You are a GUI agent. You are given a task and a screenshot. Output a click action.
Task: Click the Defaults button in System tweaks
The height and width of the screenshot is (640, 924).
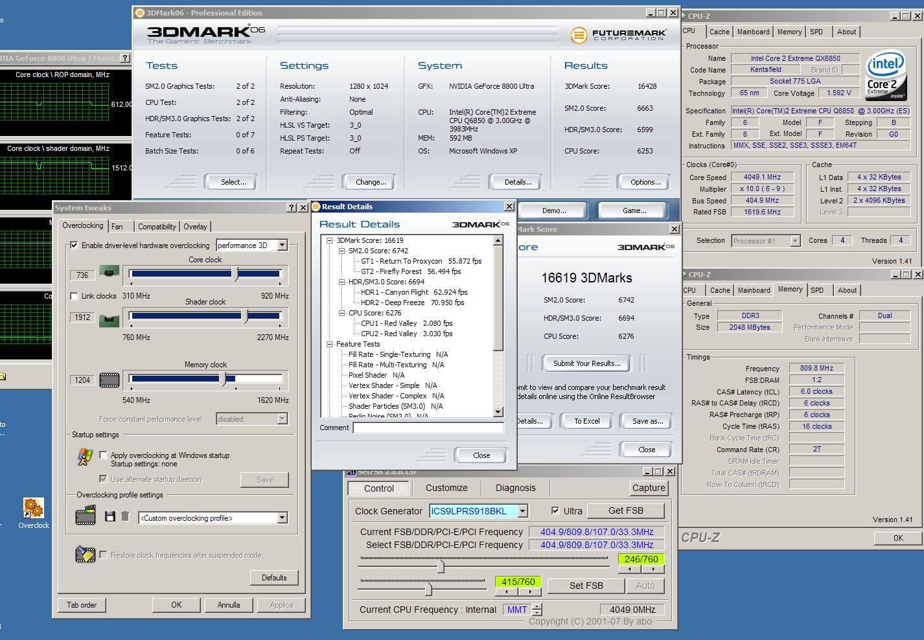[x=274, y=578]
